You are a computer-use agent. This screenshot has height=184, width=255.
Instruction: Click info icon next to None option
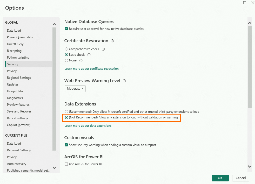81,60
